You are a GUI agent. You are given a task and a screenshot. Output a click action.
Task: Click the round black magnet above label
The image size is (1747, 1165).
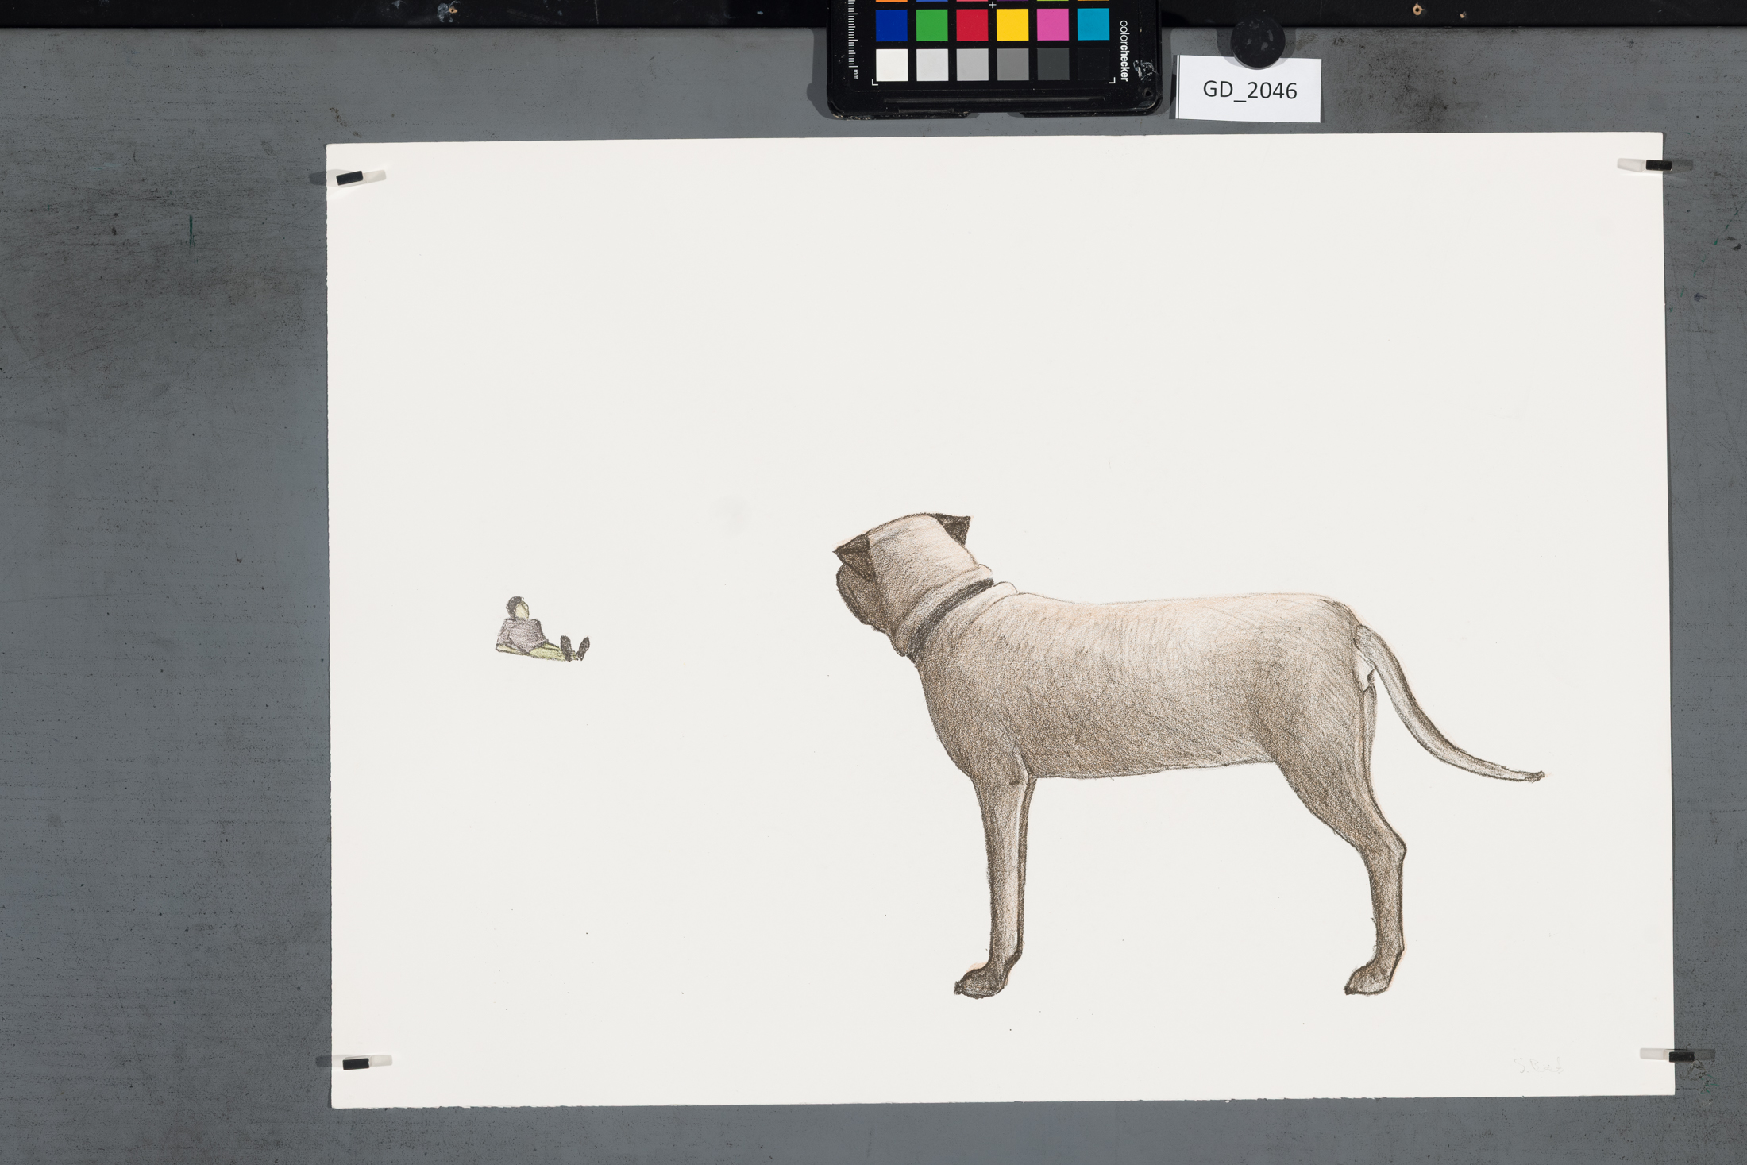coord(1257,43)
